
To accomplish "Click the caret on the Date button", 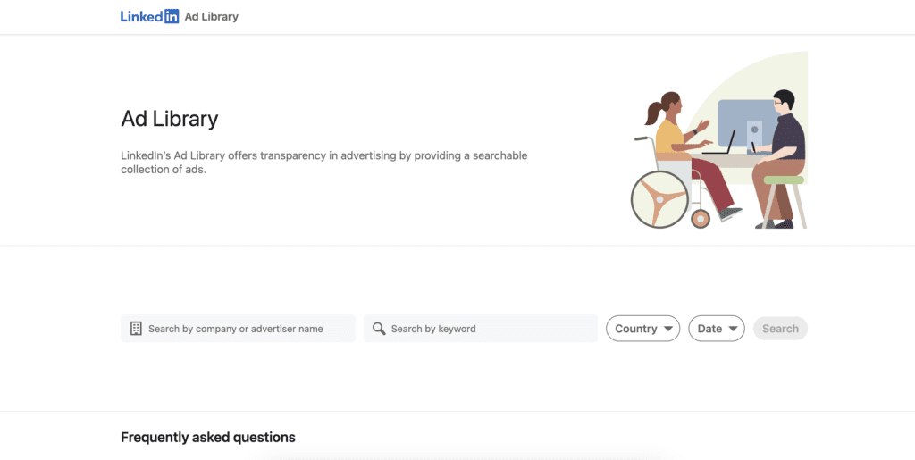I will [x=733, y=329].
